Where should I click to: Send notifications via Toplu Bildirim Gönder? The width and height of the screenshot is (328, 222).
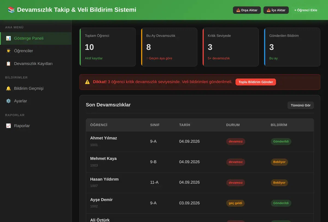(256, 82)
